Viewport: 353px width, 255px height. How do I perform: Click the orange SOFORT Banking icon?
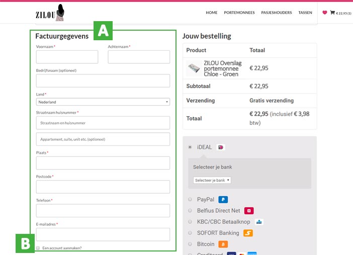click(x=248, y=233)
